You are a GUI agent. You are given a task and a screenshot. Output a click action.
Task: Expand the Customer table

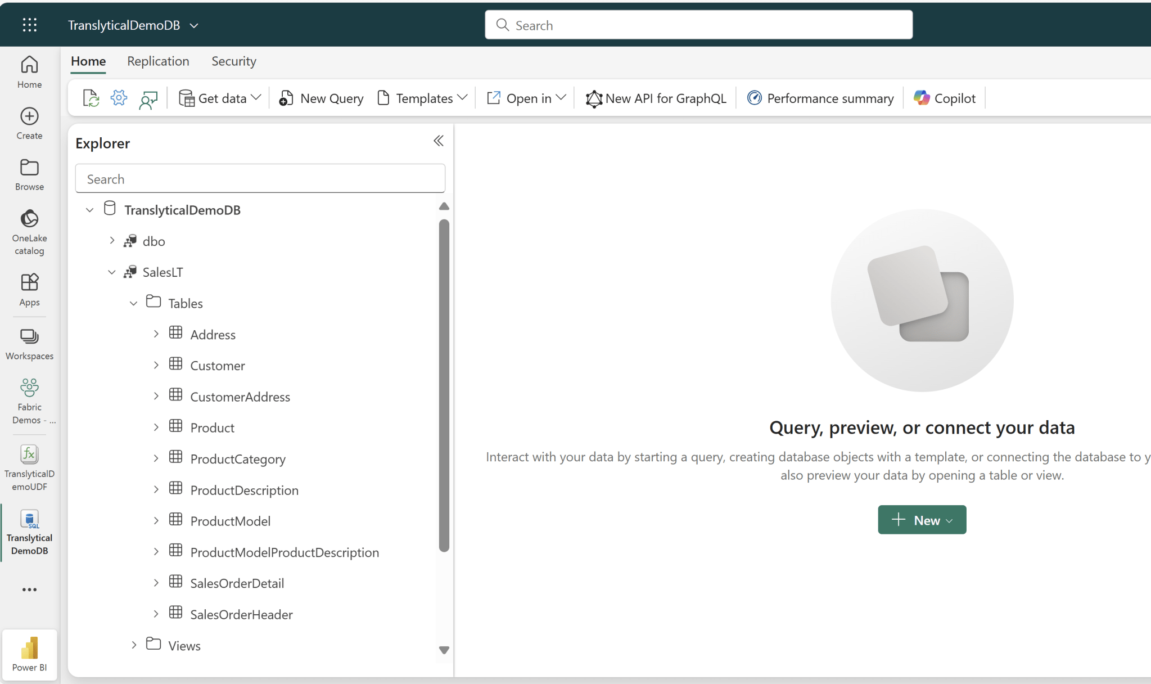156,364
